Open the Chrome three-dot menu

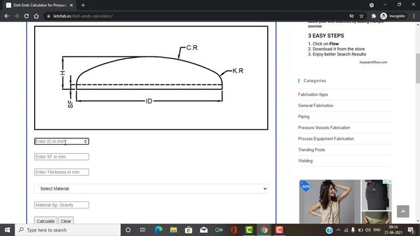pyautogui.click(x=414, y=16)
